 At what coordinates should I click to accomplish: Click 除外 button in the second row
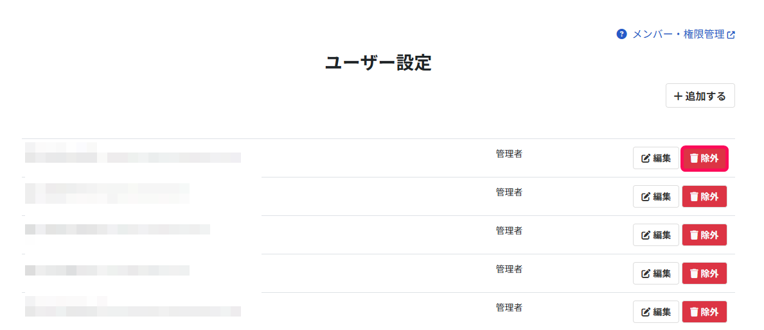point(704,196)
